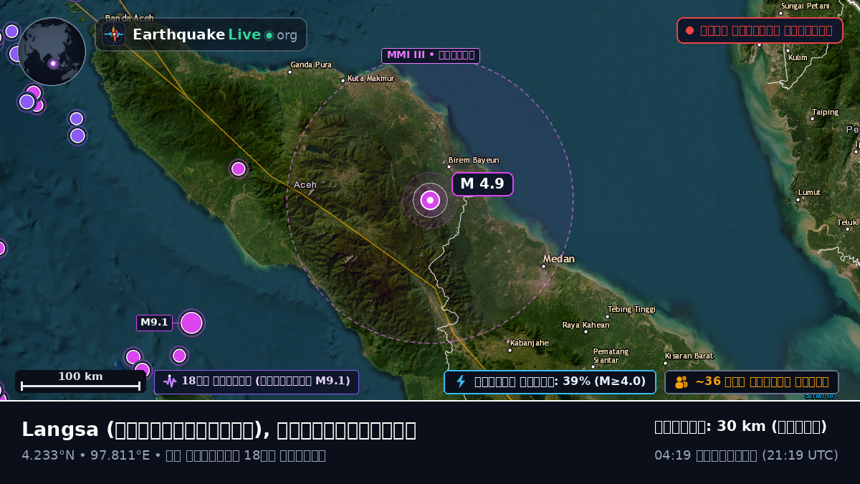Viewport: 860px width, 484px height.
Task: Click the Kabanjahe town label
Action: click(x=529, y=343)
